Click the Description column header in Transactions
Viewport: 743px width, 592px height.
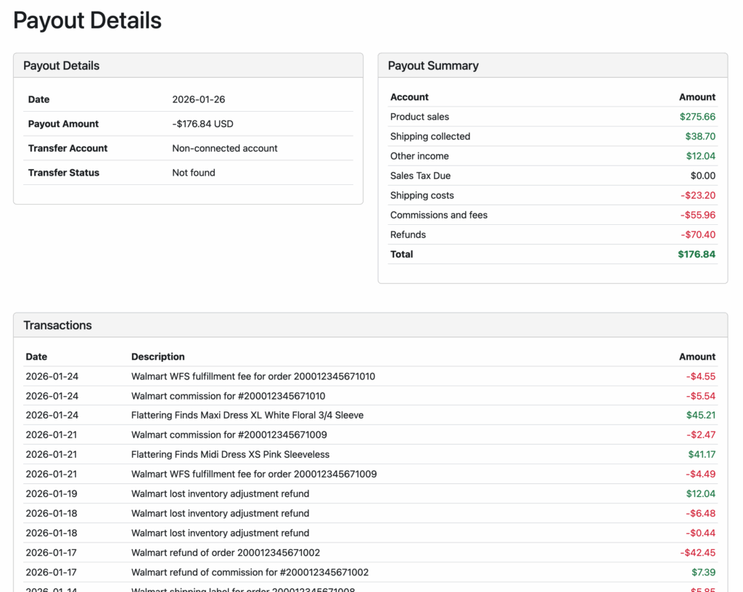(x=158, y=357)
